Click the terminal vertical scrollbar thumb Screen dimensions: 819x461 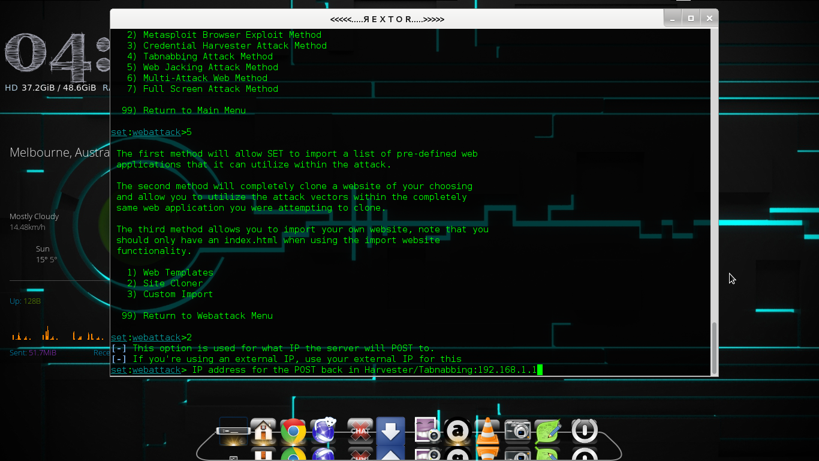[714, 347]
